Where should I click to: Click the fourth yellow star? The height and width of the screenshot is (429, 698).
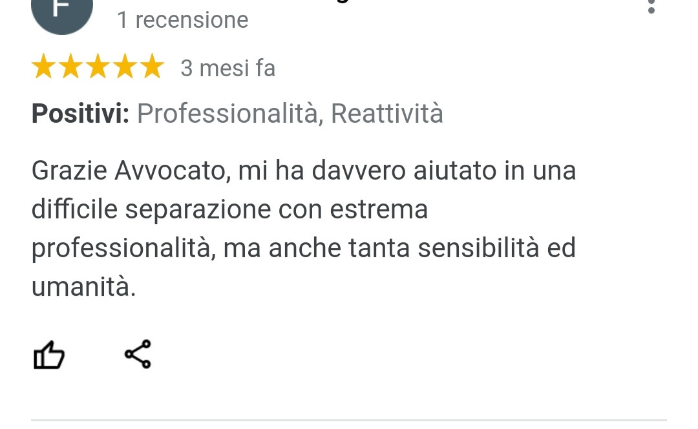(125, 67)
